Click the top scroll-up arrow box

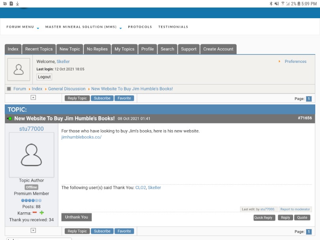pos(33,98)
